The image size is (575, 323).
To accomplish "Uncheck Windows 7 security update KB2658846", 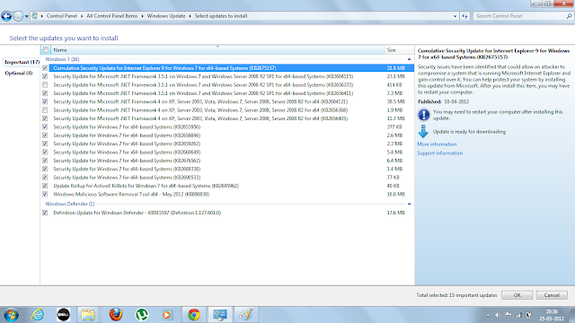I will pos(45,135).
